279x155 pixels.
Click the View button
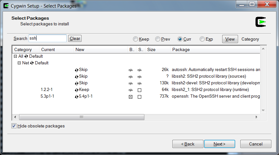point(230,39)
